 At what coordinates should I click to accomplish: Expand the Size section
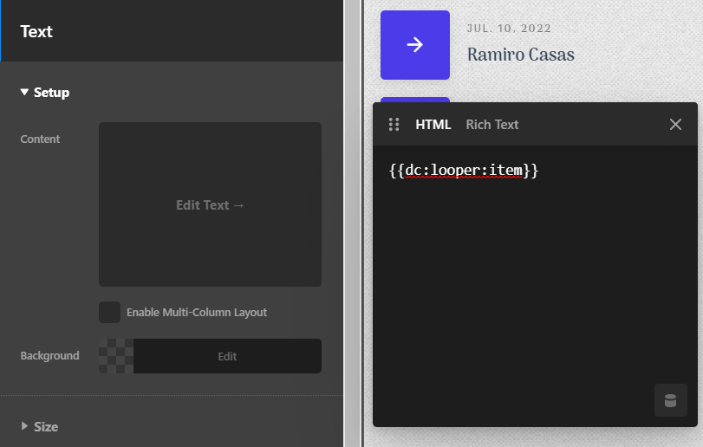(x=45, y=426)
